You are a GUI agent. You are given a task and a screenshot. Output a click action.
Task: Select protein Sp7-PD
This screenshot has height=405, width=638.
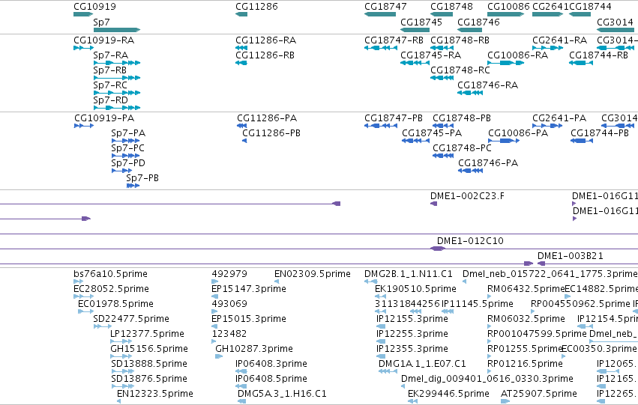(128, 163)
